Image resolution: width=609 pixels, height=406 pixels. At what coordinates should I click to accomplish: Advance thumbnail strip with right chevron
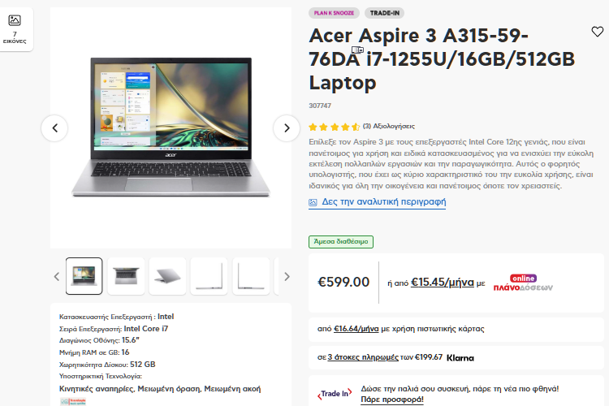(x=287, y=276)
